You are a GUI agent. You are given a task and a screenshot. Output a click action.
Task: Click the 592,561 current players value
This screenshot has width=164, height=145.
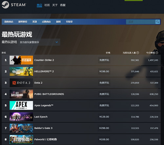point(135,60)
